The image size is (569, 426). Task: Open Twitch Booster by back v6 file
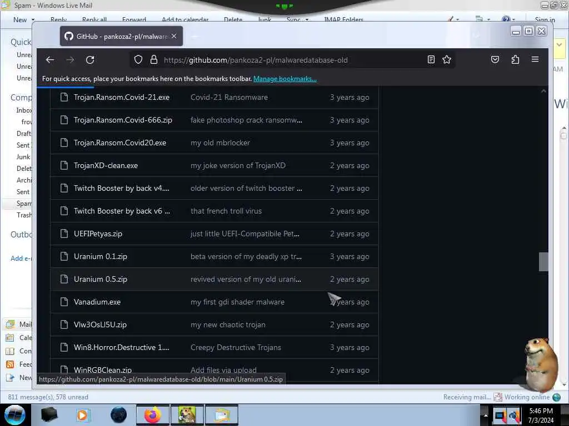tap(122, 211)
